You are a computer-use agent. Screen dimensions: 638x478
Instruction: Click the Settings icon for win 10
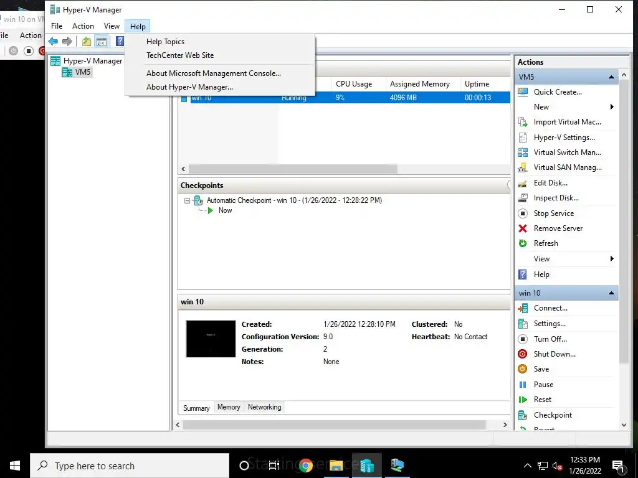click(x=523, y=324)
